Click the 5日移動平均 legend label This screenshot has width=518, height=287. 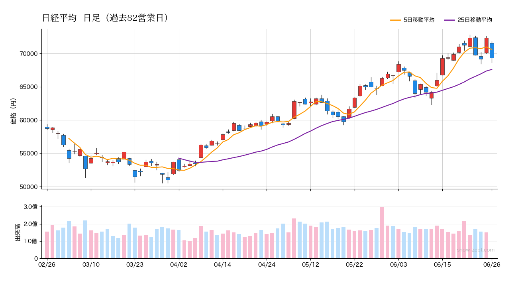[x=419, y=20]
